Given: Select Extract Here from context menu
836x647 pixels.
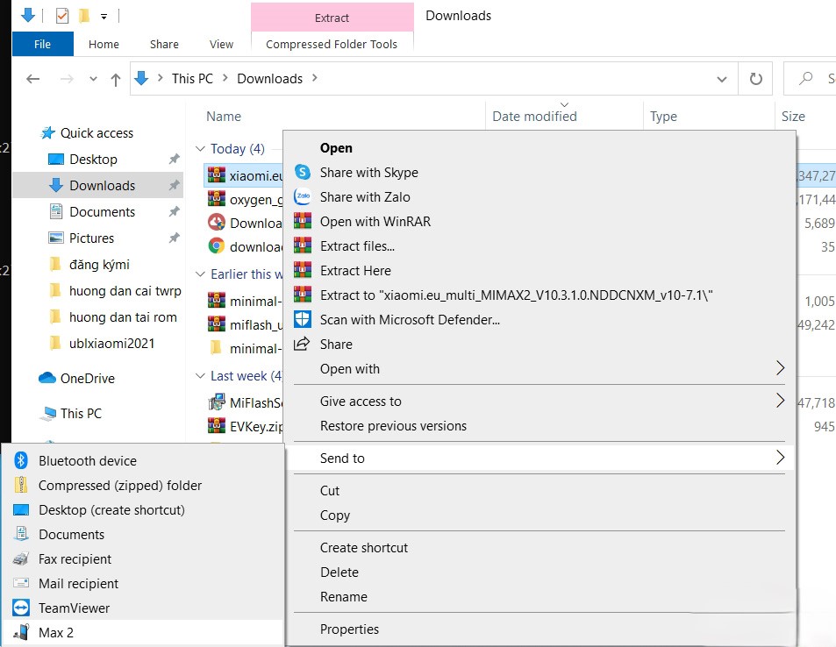Looking at the screenshot, I should click(x=355, y=271).
